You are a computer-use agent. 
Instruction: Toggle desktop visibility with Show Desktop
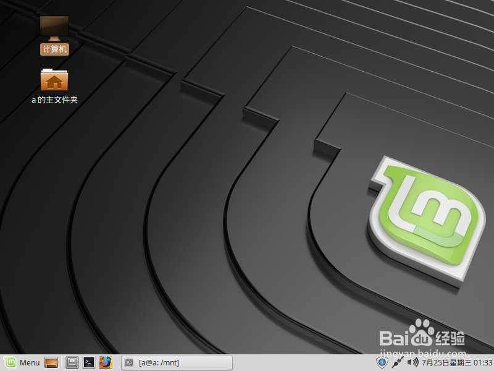point(72,363)
